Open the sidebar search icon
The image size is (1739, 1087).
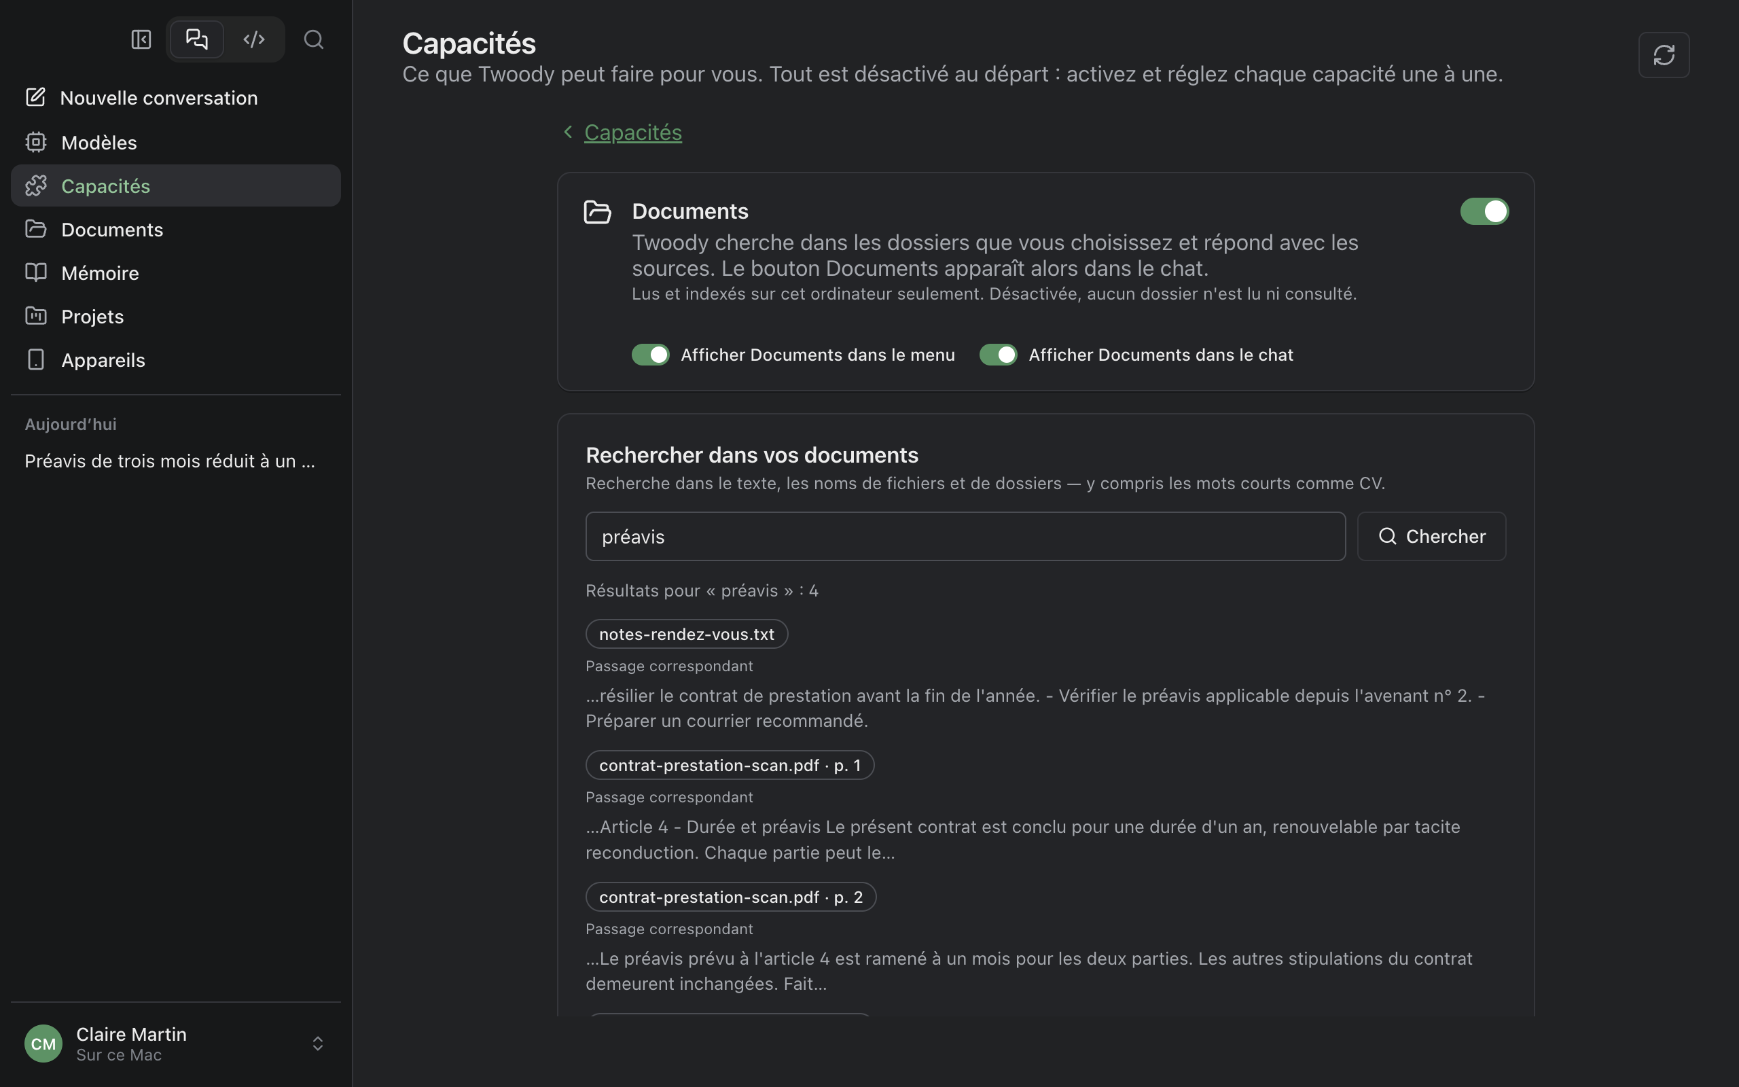click(x=313, y=39)
